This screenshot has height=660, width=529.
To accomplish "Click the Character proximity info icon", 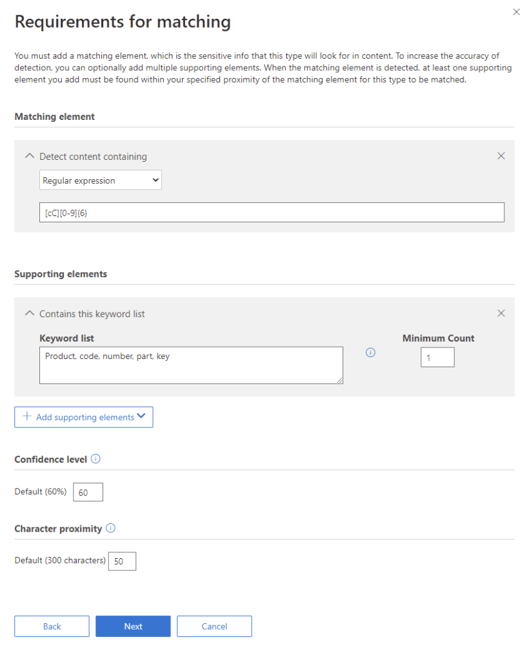I will (111, 528).
